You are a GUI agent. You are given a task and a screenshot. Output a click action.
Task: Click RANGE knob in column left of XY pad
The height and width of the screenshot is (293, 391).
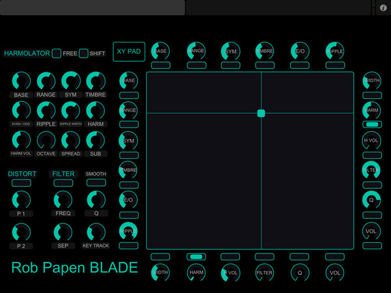pos(128,110)
